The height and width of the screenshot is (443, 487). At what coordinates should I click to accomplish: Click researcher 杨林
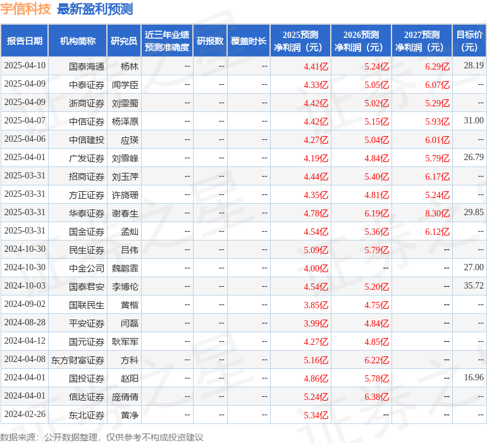129,66
